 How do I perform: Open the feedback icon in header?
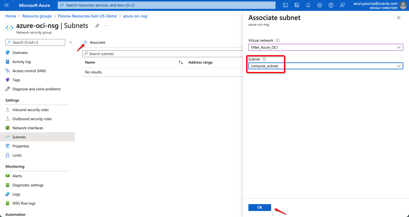(342, 5)
